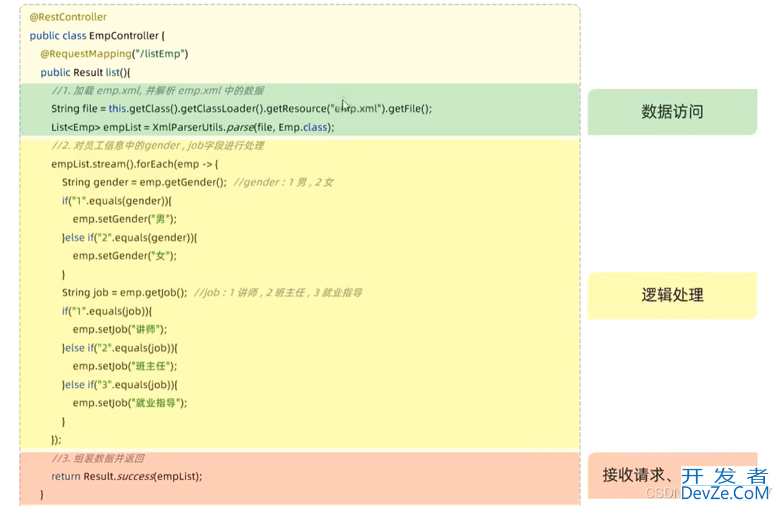Click the 'String file = this.getClass()' line

coord(242,109)
